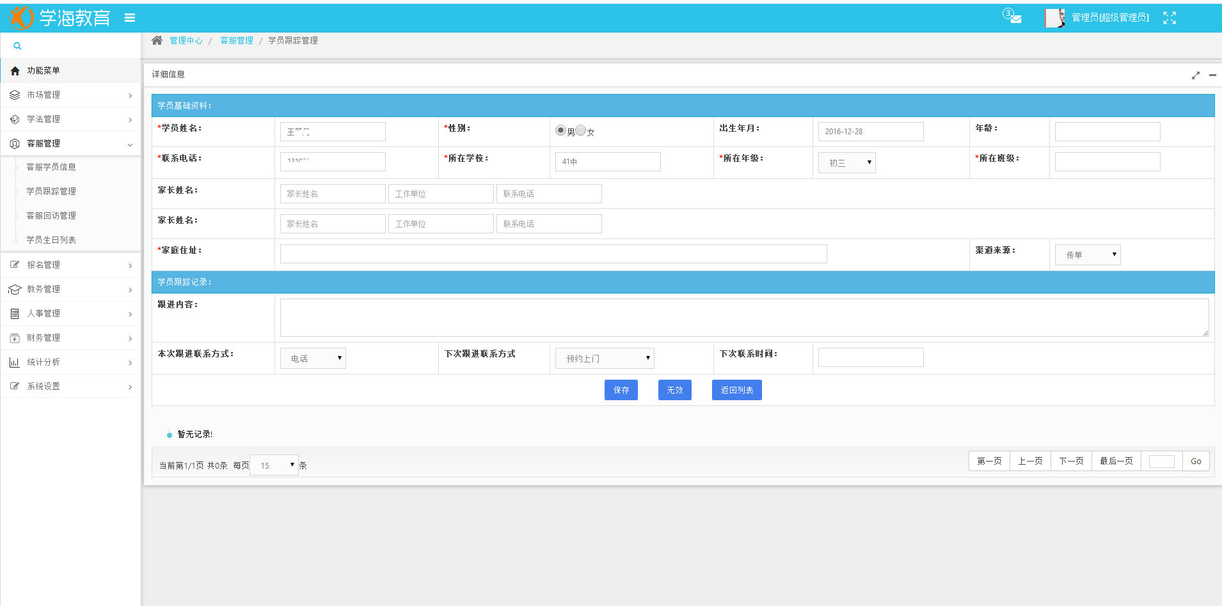Click the 管理中心 breadcrumb link
1222x606 pixels.
pyautogui.click(x=186, y=41)
